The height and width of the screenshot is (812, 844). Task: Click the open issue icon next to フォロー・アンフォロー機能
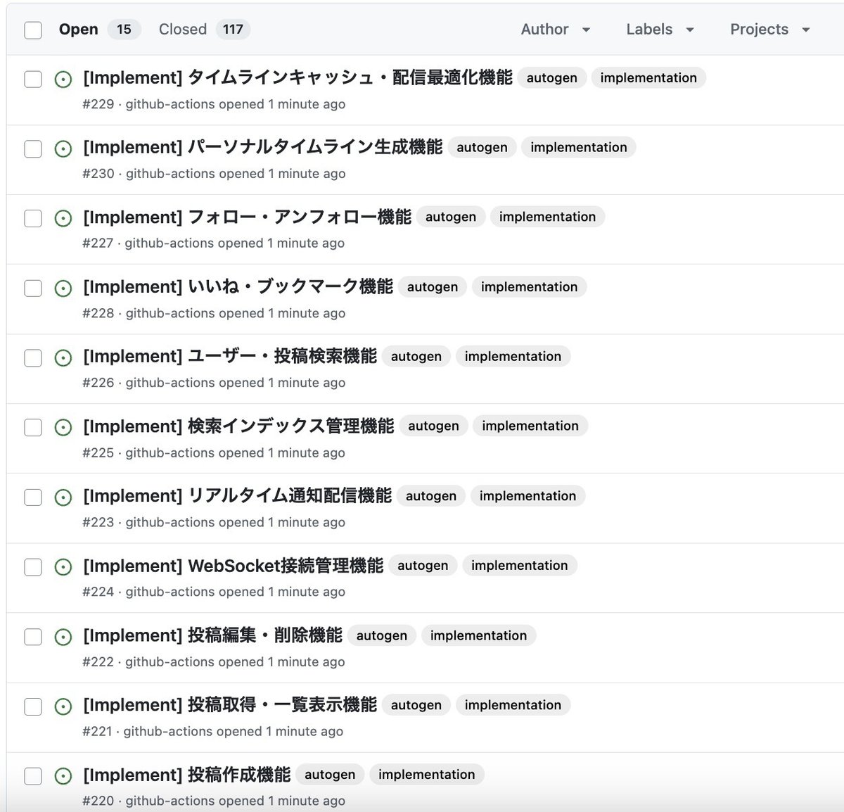pos(63,217)
